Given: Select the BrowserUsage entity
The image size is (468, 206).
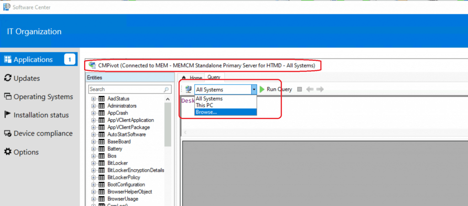Looking at the screenshot, I should [122, 199].
